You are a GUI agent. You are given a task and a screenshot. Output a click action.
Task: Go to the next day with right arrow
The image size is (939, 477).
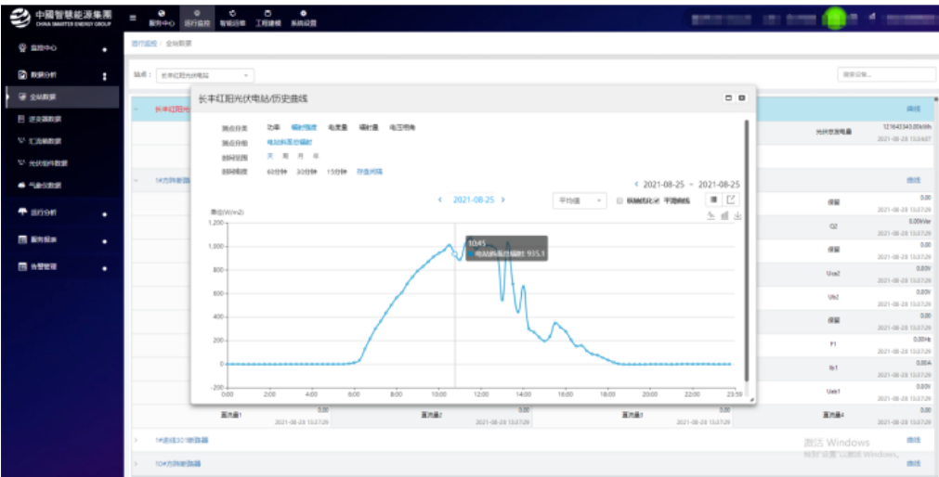coord(503,200)
